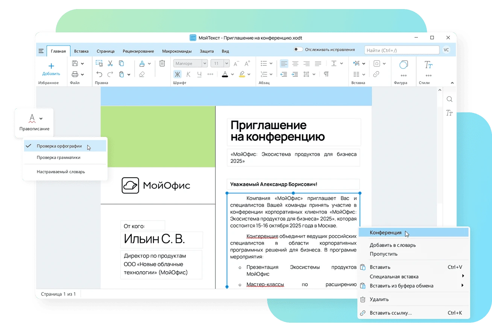Screen dimensions: 492x331
Task: Choose the Конференция spelling suggestion
Action: 413,233
